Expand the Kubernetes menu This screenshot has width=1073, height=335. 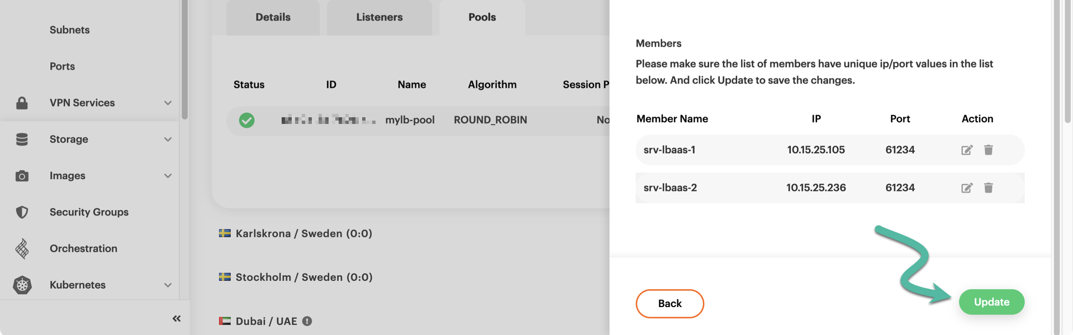(168, 285)
